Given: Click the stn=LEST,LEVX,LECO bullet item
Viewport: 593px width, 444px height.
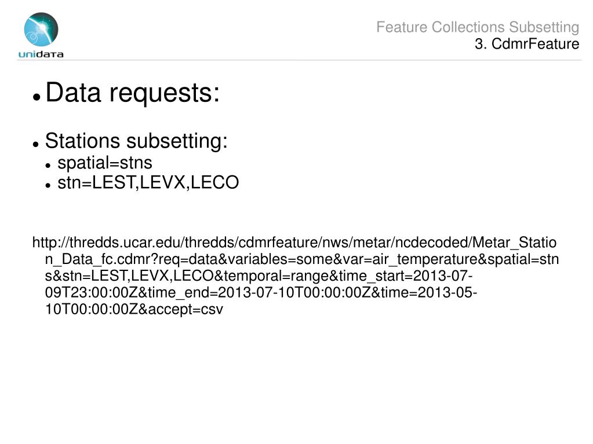Looking at the screenshot, I should (x=148, y=182).
